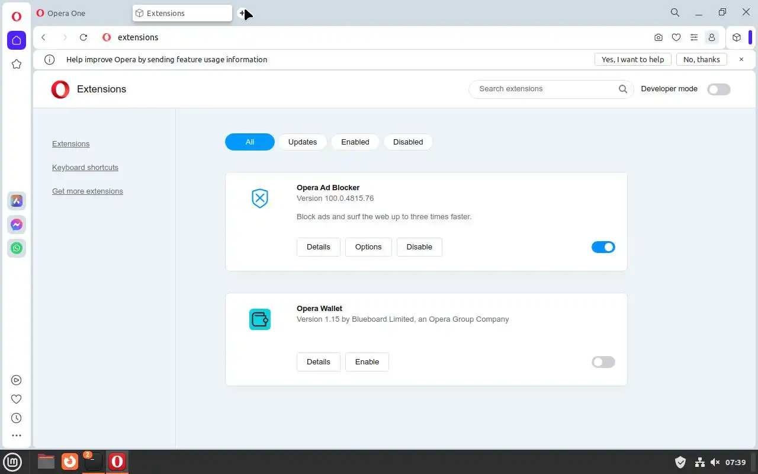This screenshot has height=474, width=758.
Task: Open the network tray icon
Action: coord(699,462)
